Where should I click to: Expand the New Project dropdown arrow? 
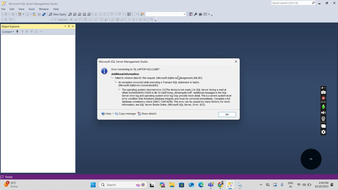click(x=23, y=14)
